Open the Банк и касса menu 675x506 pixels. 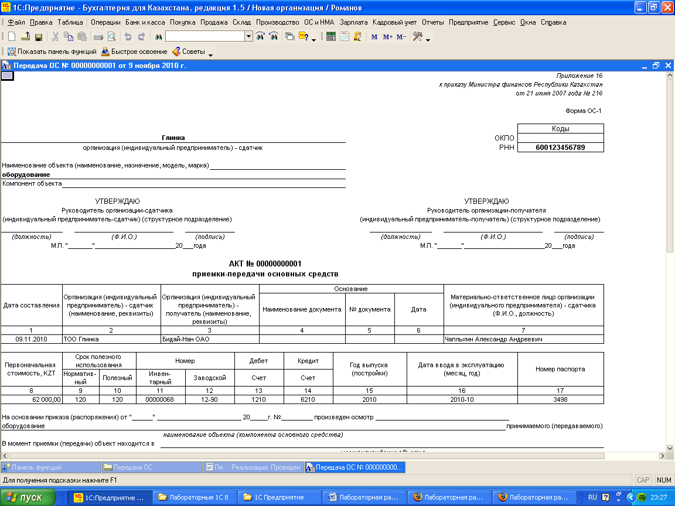pos(145,22)
